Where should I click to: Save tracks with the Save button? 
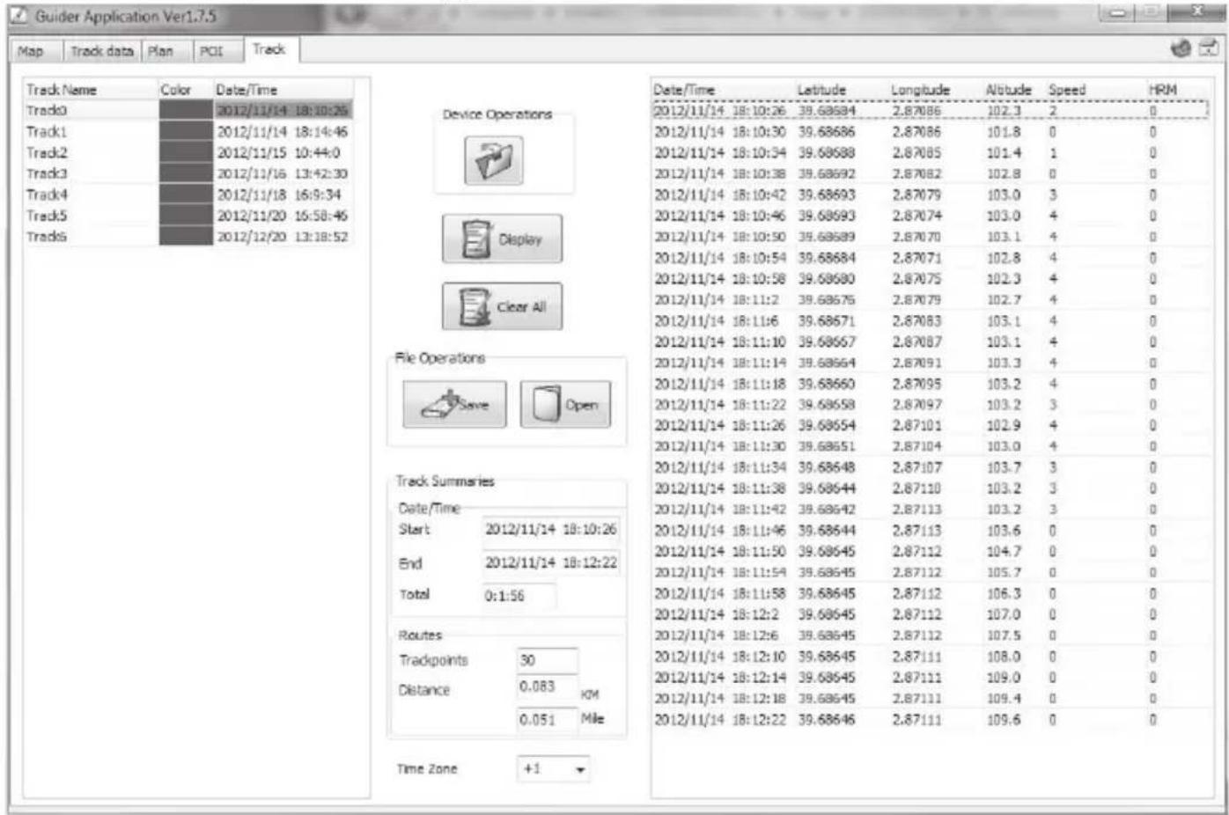point(454,404)
